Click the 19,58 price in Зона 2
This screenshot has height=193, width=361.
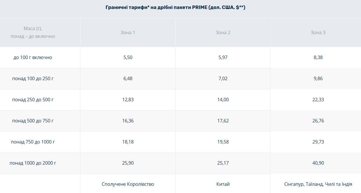tap(223, 142)
